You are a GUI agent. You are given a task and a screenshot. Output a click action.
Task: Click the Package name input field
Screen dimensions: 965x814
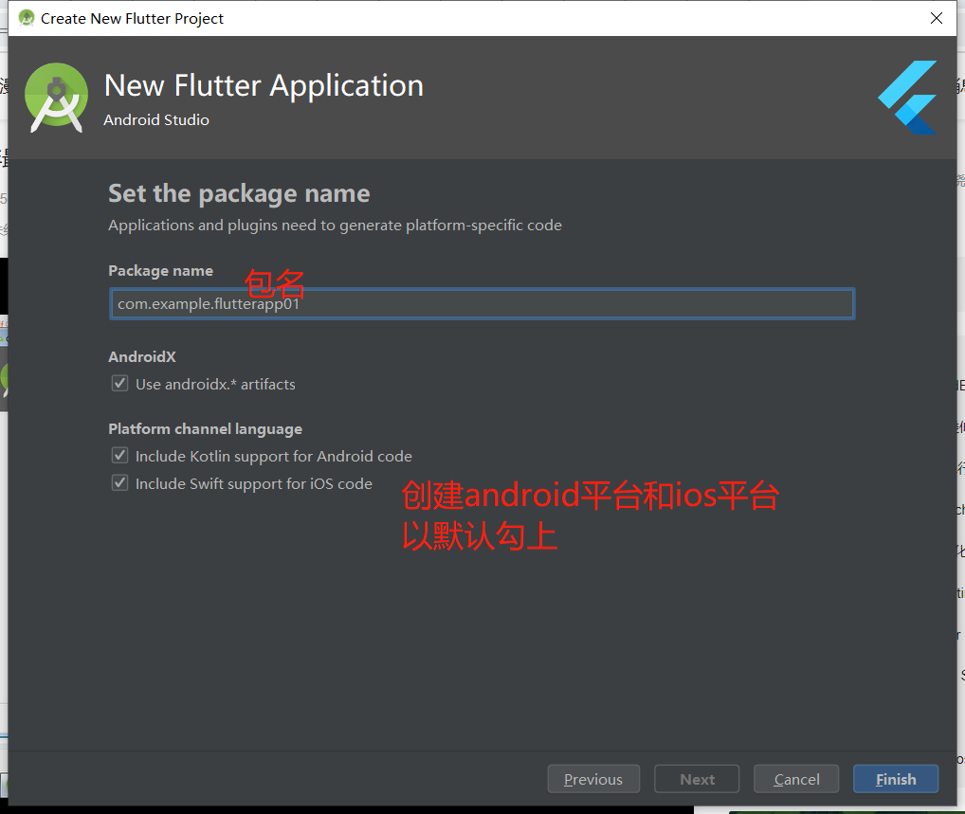tap(482, 304)
